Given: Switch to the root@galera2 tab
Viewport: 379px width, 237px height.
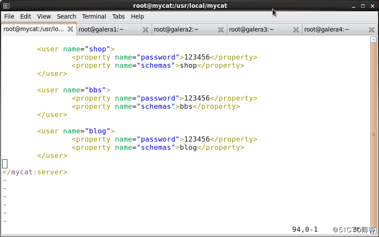Looking at the screenshot, I should point(189,29).
